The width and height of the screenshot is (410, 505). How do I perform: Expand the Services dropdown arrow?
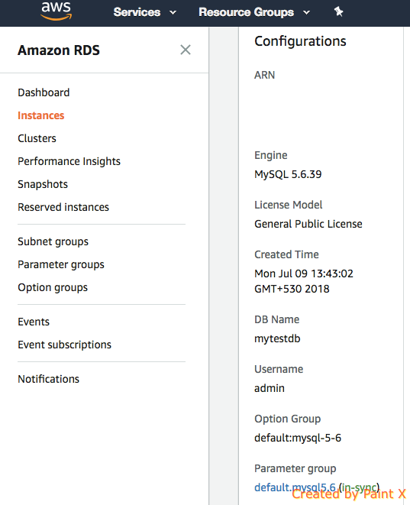pos(173,12)
